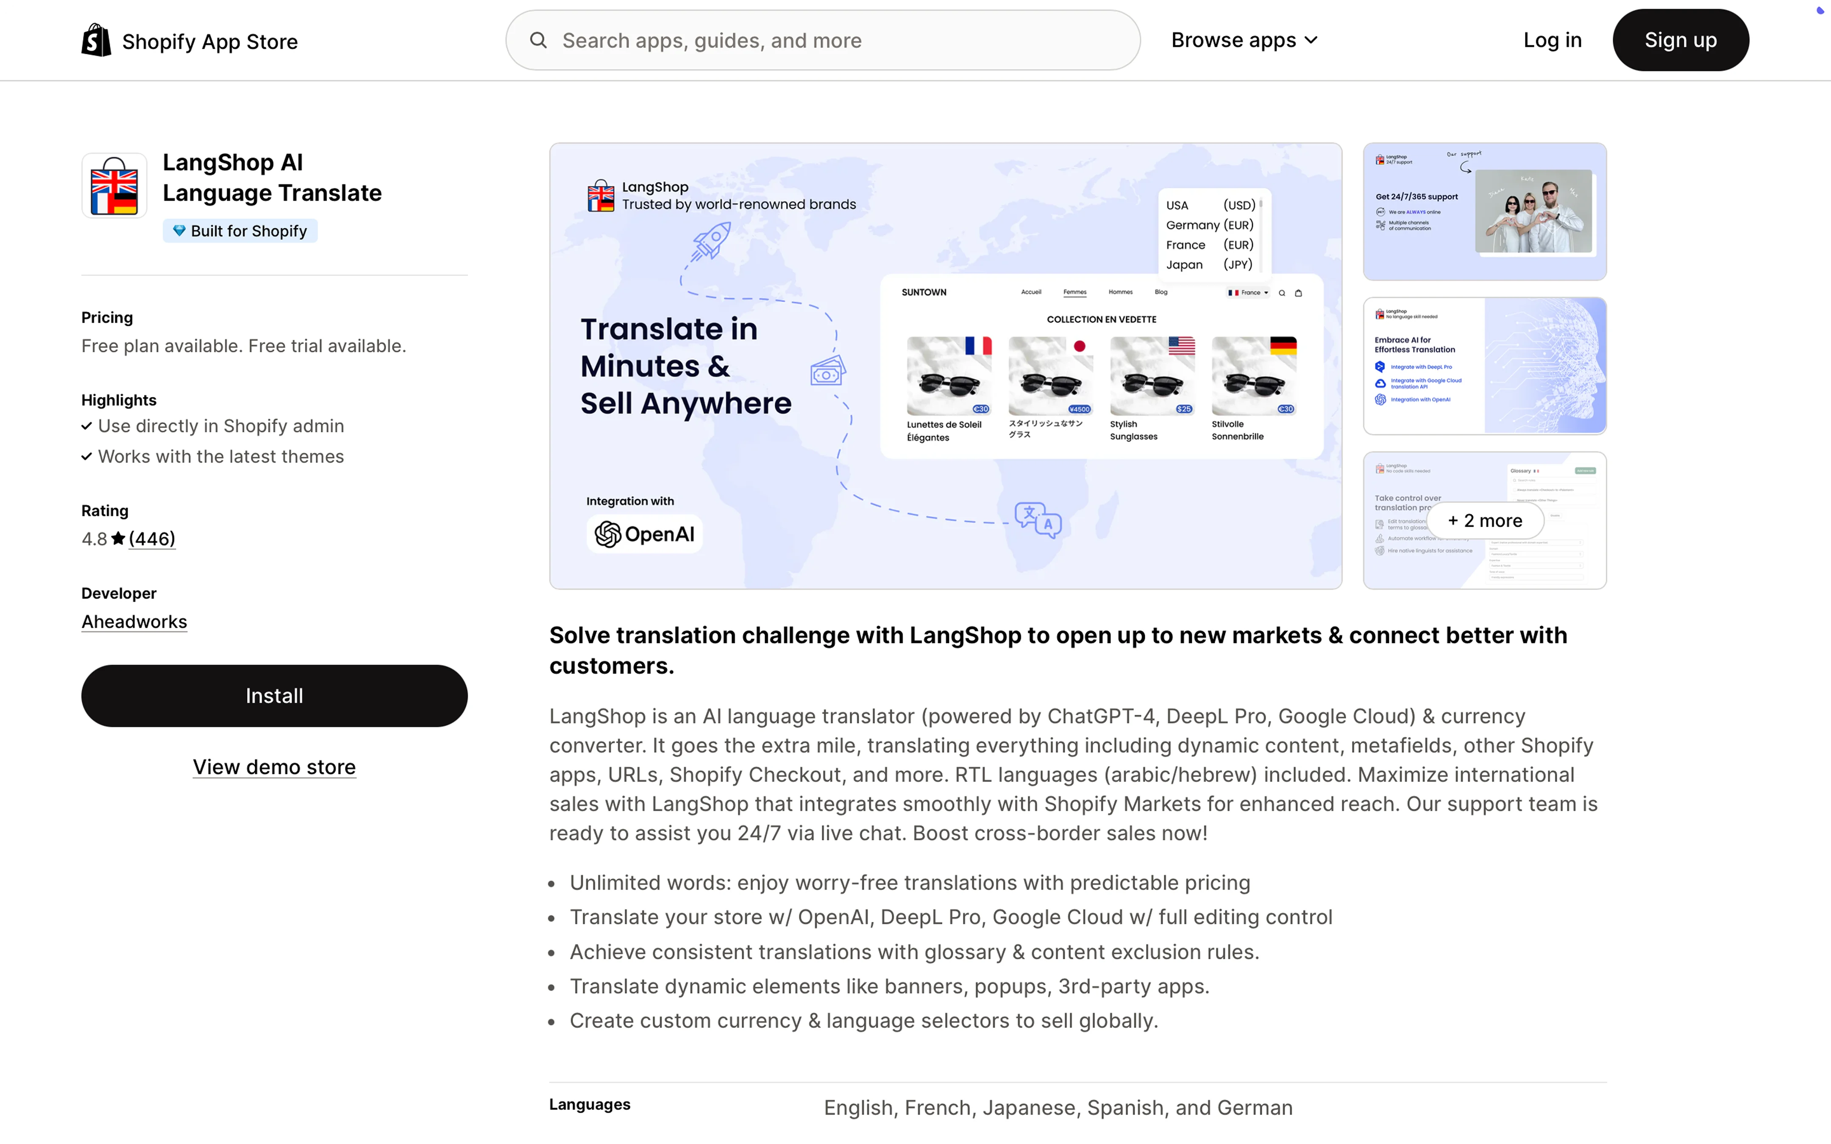Open the View demo store link
The width and height of the screenshot is (1831, 1144).
pos(274,767)
